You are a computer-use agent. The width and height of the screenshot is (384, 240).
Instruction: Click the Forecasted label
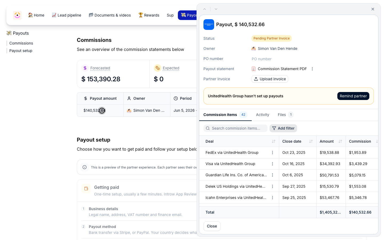coord(100,68)
